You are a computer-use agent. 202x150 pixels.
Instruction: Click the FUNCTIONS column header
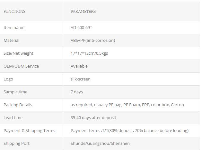coord(14,12)
